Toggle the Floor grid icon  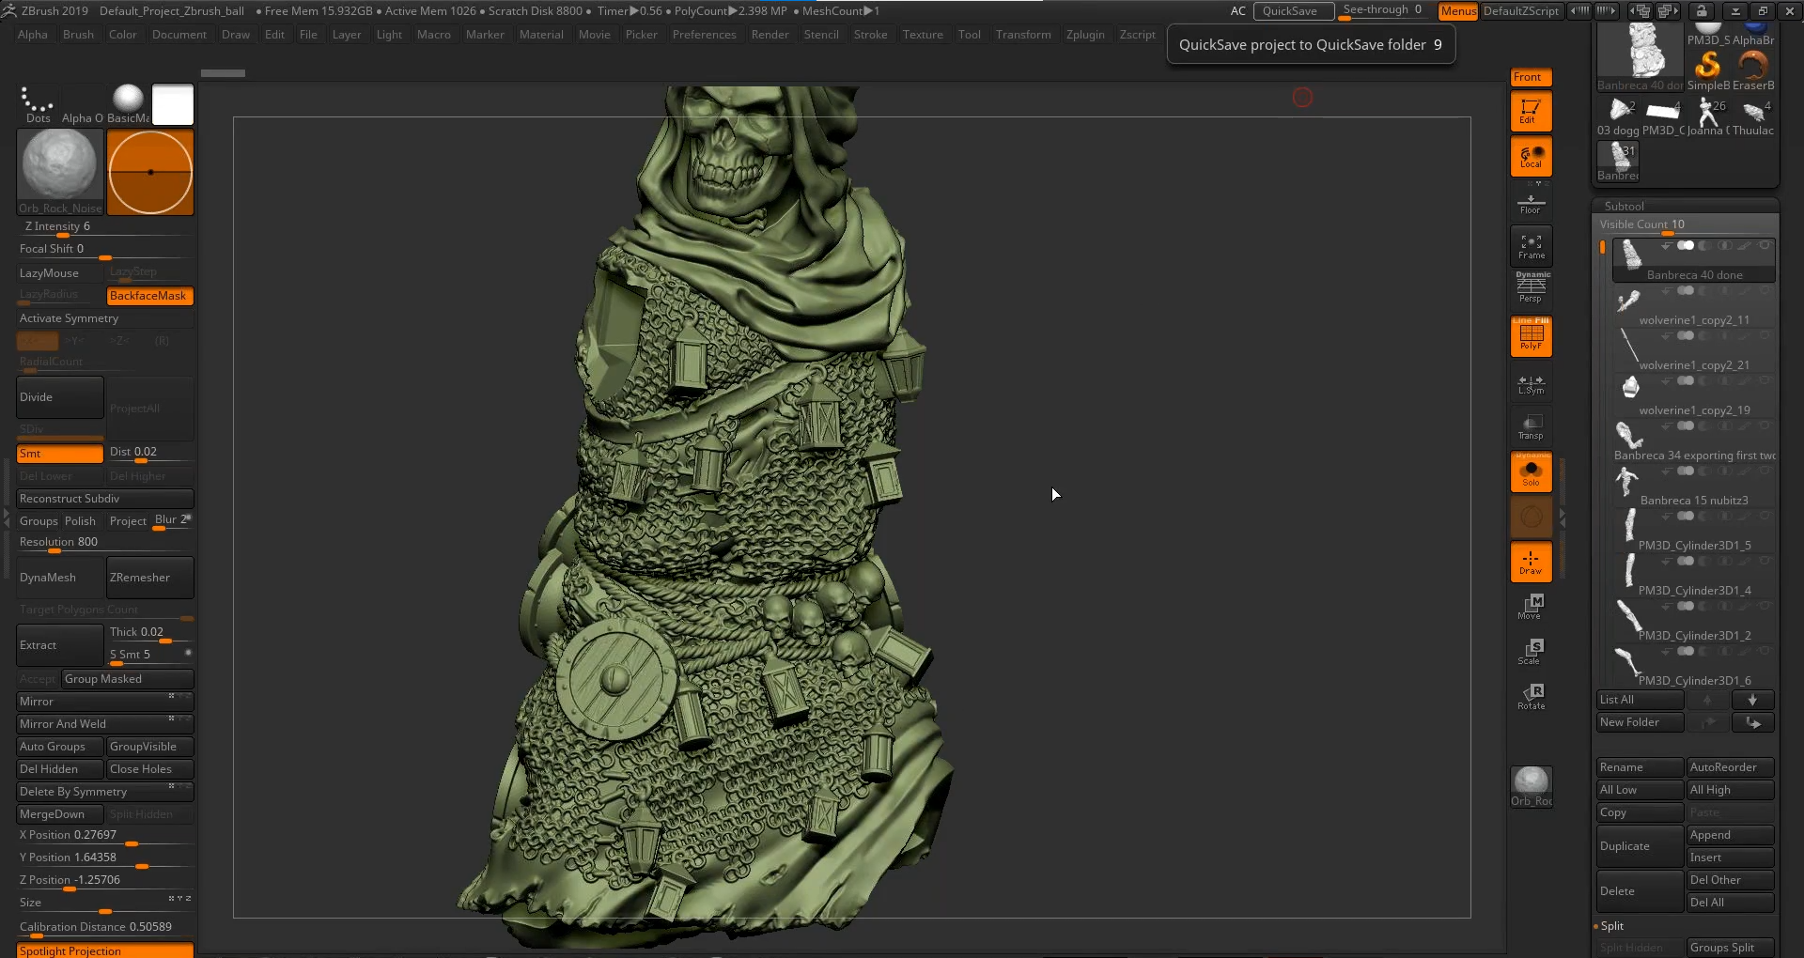tap(1531, 203)
